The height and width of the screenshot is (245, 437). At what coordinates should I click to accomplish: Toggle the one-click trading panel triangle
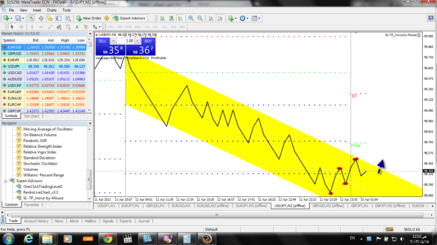[x=97, y=34]
